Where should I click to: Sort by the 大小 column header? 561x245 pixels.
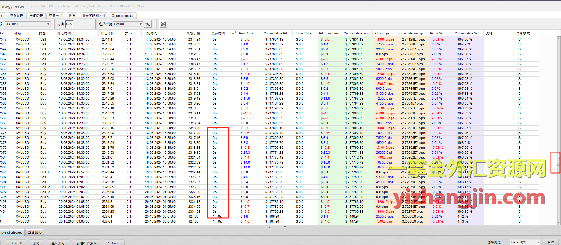[132, 33]
